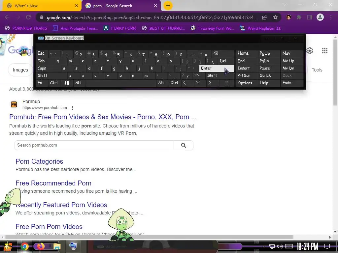338x253 pixels.
Task: Open the notification center icon
Action: pos(327,246)
